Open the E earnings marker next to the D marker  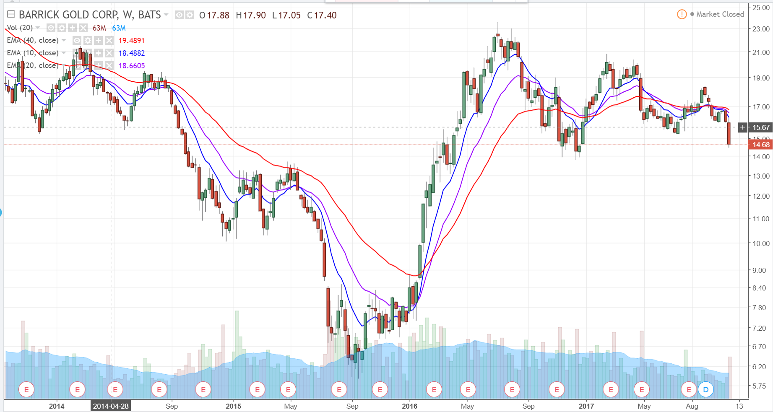coord(689,390)
